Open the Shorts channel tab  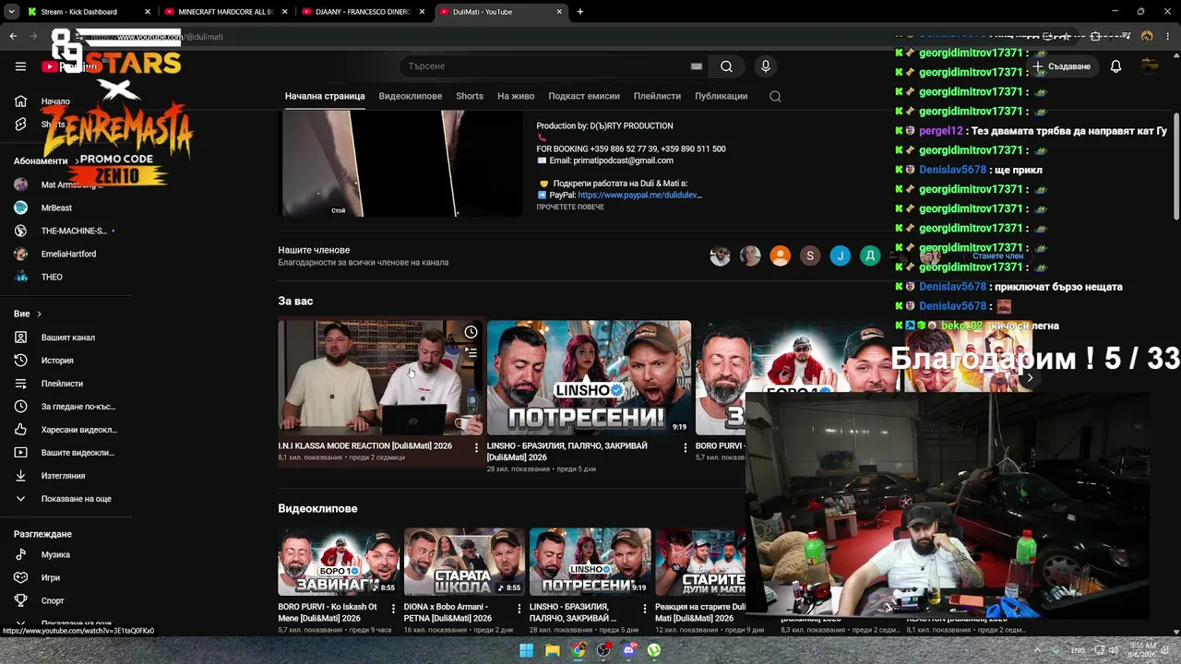470,96
